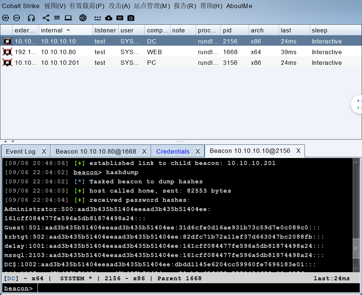Open web globe icon in toolbar
Viewport: 362px width, 295px height.
click(x=83, y=18)
